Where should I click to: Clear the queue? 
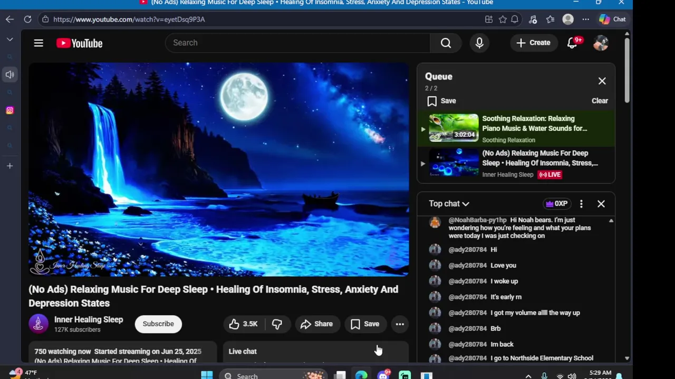600,101
